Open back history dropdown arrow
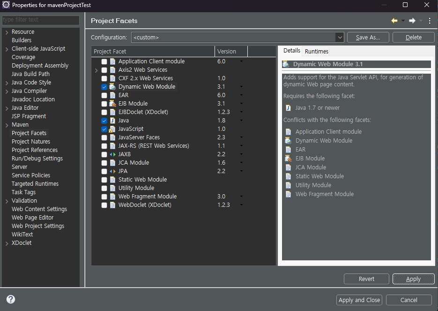Image resolution: width=438 pixels, height=311 pixels. (403, 21)
